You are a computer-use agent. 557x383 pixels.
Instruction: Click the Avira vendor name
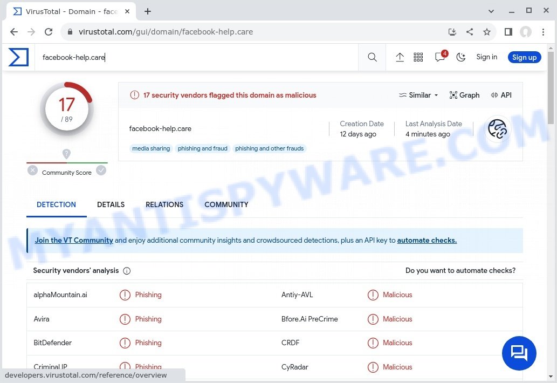click(x=41, y=319)
